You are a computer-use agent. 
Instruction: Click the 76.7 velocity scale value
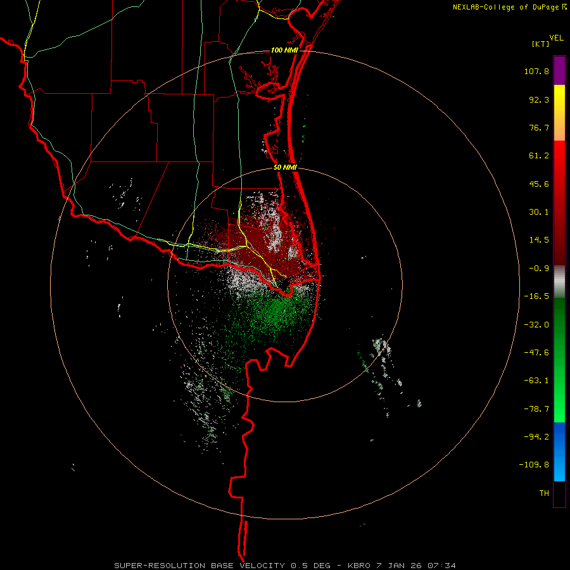[539, 127]
